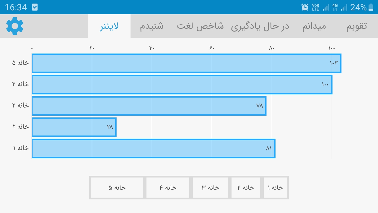This screenshot has height=213, width=378.
Task: Open the شنیدم tab
Action: coord(151,26)
